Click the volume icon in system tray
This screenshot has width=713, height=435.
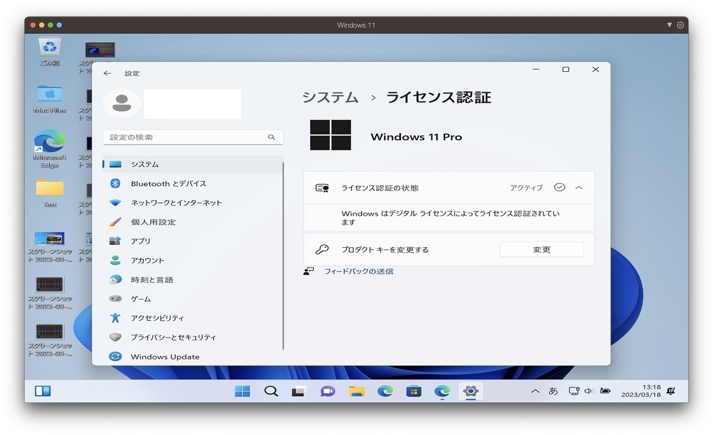pos(589,391)
